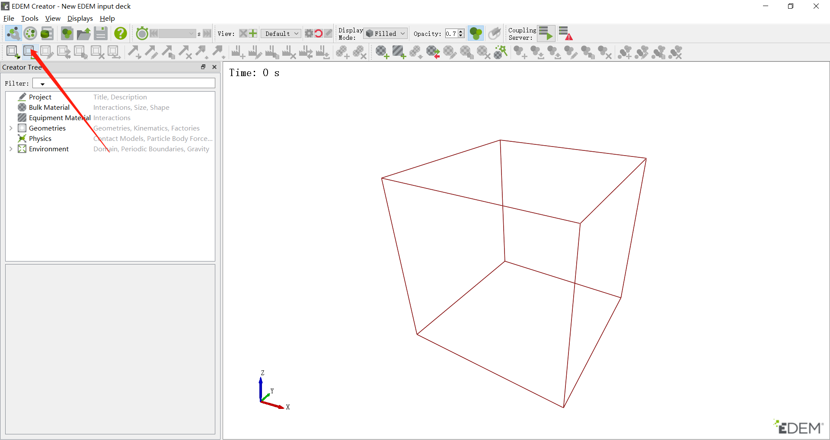Switch to the Simulator mode icon
Image resolution: width=830 pixels, height=440 pixels.
coord(30,33)
